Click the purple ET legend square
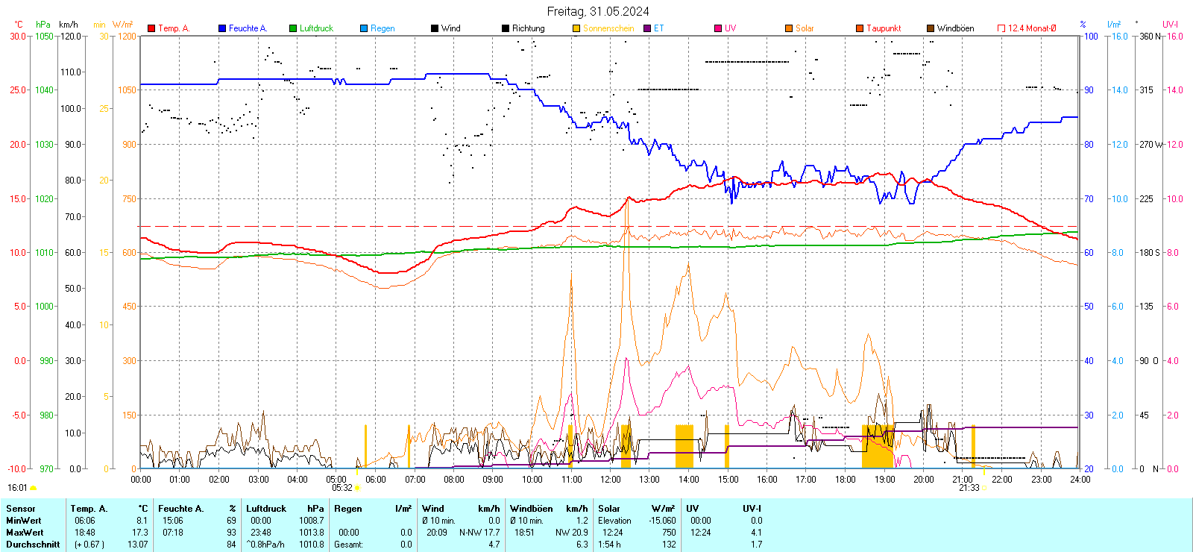Screen dimensions: 1193x552 (647, 28)
